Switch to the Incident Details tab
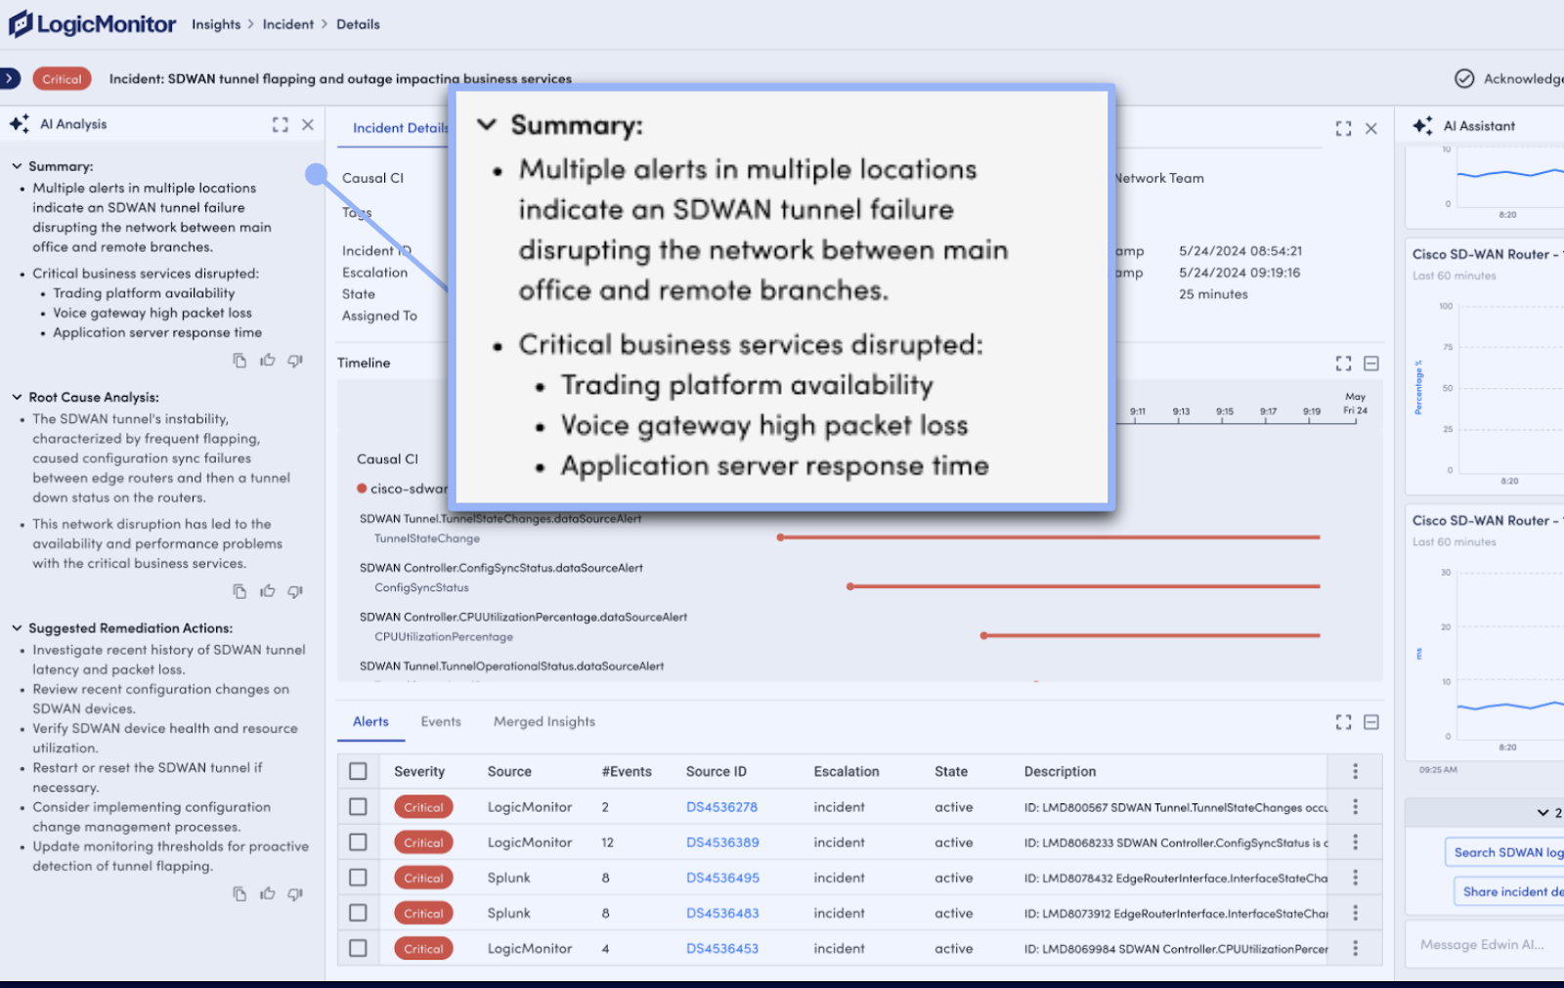 coord(401,128)
